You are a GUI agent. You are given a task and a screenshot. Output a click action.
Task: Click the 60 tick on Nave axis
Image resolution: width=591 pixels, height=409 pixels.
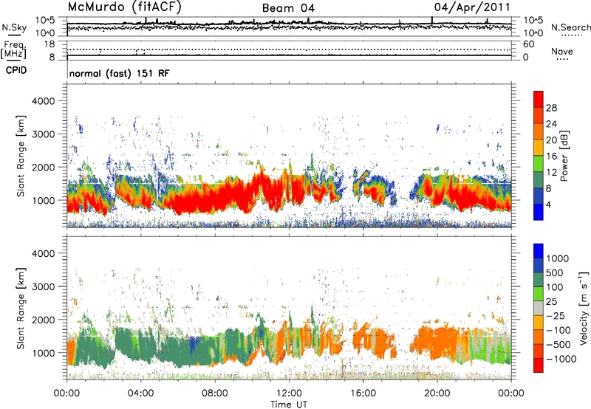pyautogui.click(x=529, y=44)
